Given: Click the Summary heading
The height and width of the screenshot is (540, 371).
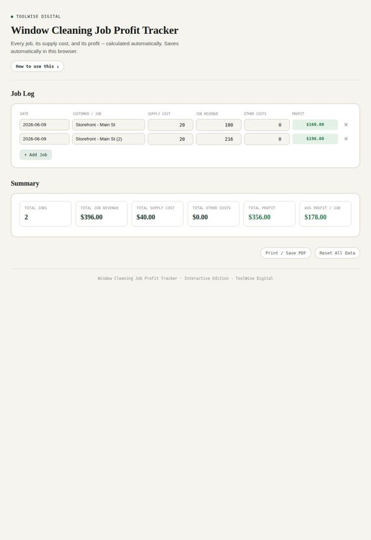Looking at the screenshot, I should (25, 184).
